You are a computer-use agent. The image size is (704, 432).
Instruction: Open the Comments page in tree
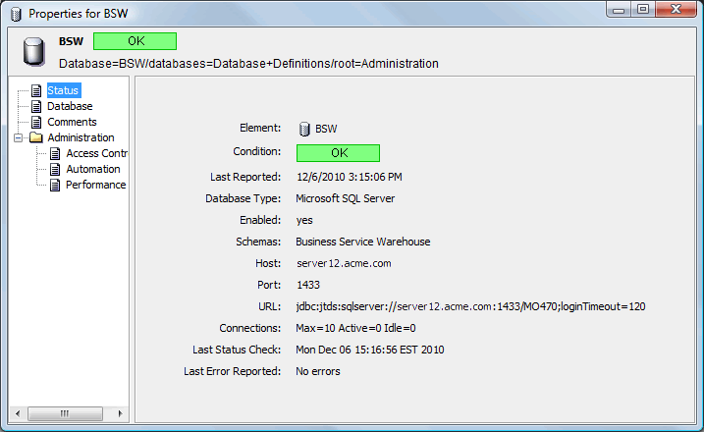72,122
